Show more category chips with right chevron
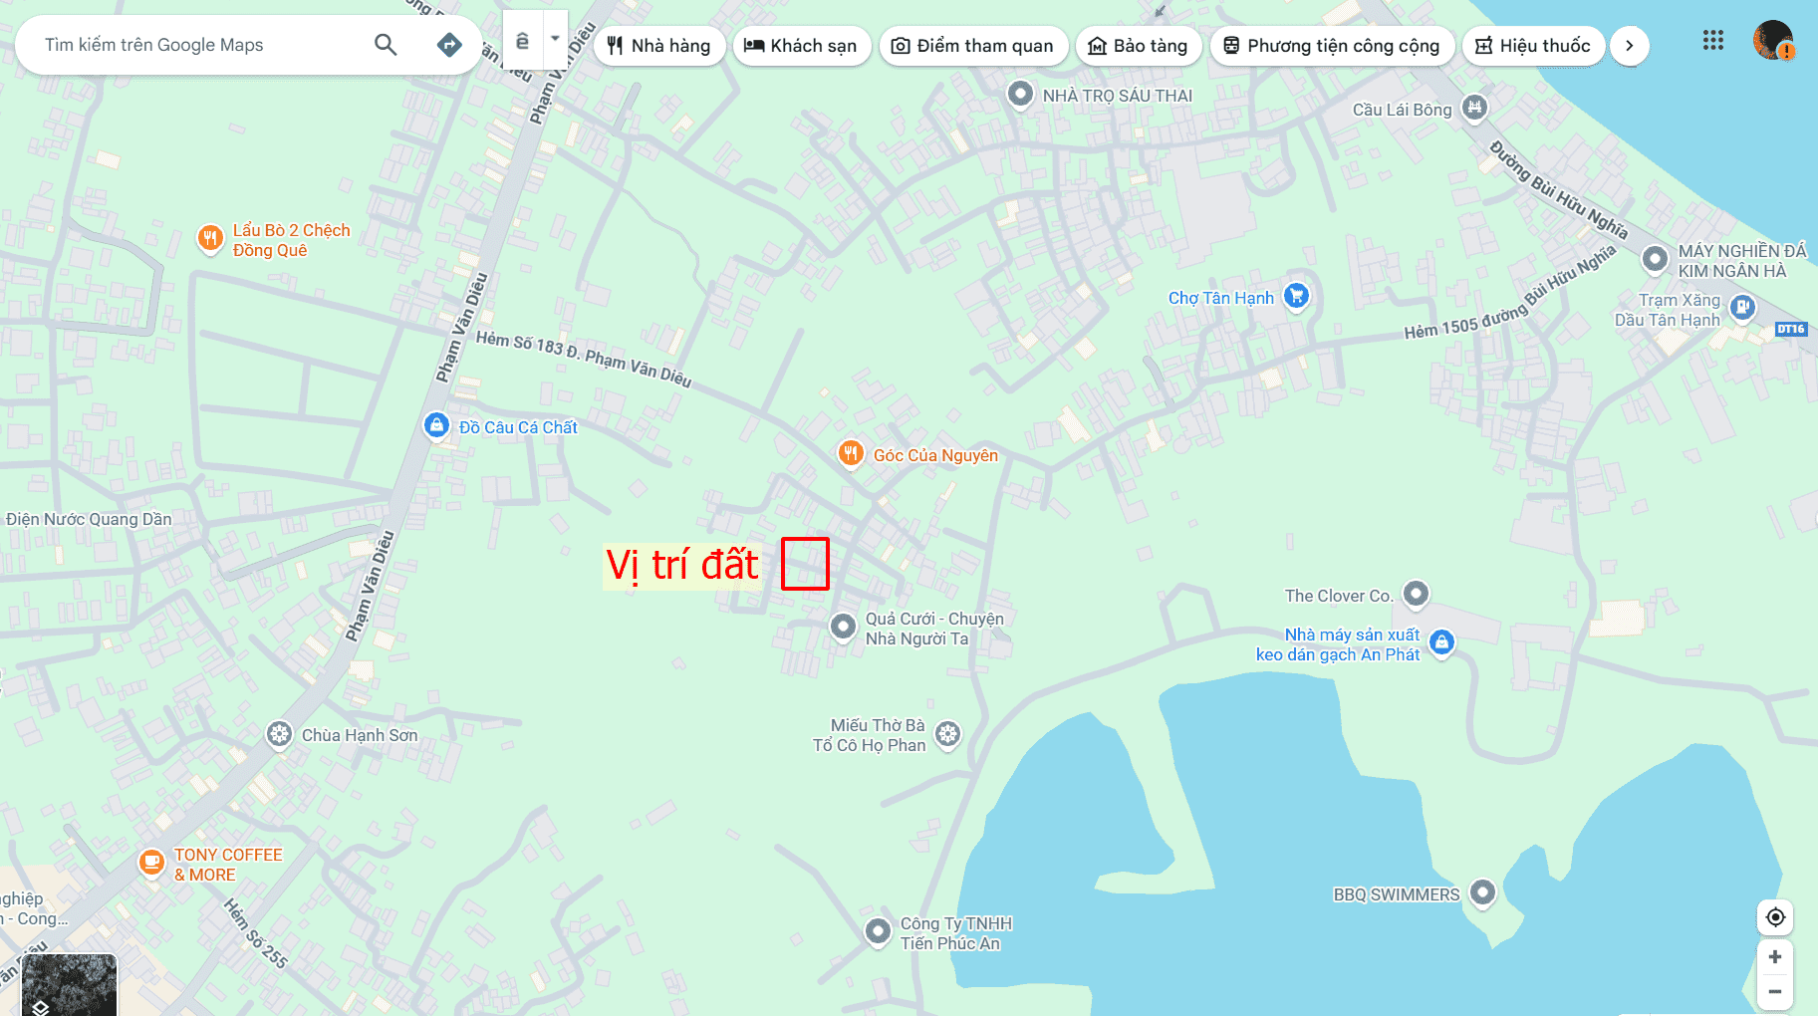 pyautogui.click(x=1630, y=46)
